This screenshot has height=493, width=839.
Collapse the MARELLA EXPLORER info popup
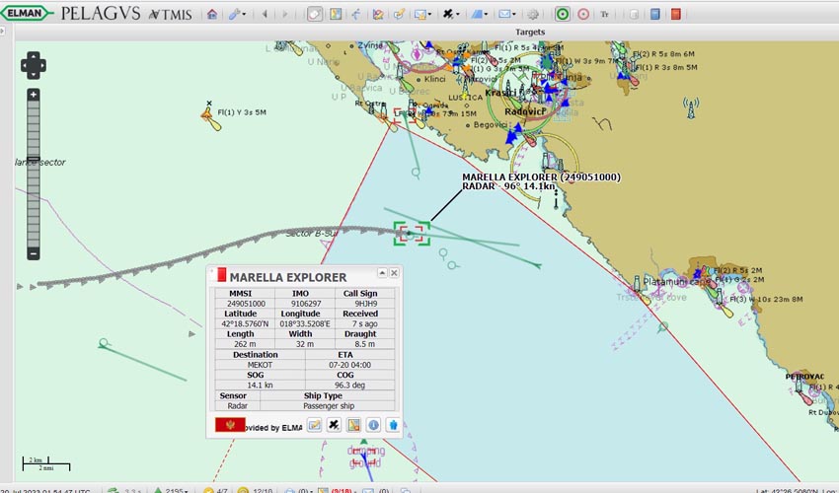381,273
